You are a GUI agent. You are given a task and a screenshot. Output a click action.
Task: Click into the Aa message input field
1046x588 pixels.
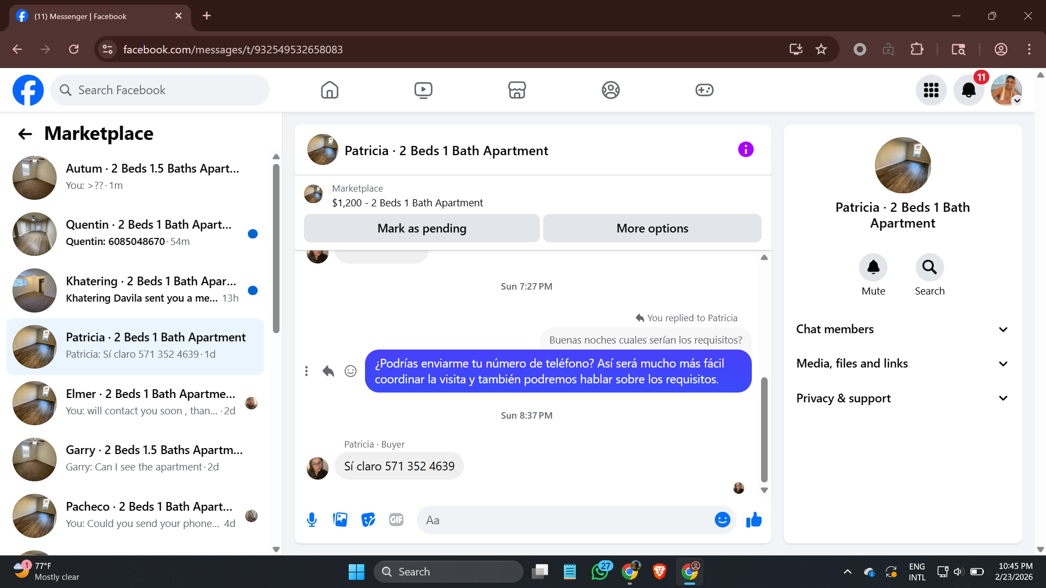(567, 520)
